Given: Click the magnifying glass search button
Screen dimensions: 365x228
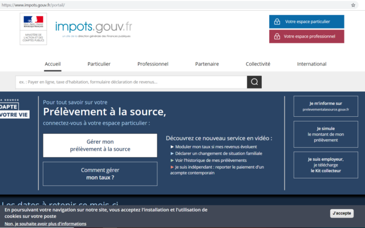Looking at the screenshot, I should pos(254,82).
